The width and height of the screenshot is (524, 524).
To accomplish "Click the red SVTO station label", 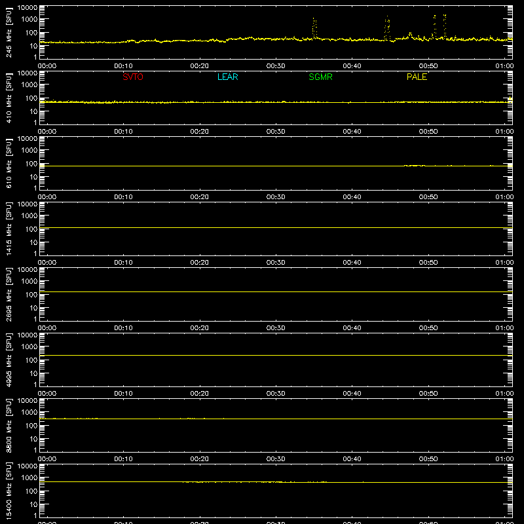I will [x=133, y=77].
